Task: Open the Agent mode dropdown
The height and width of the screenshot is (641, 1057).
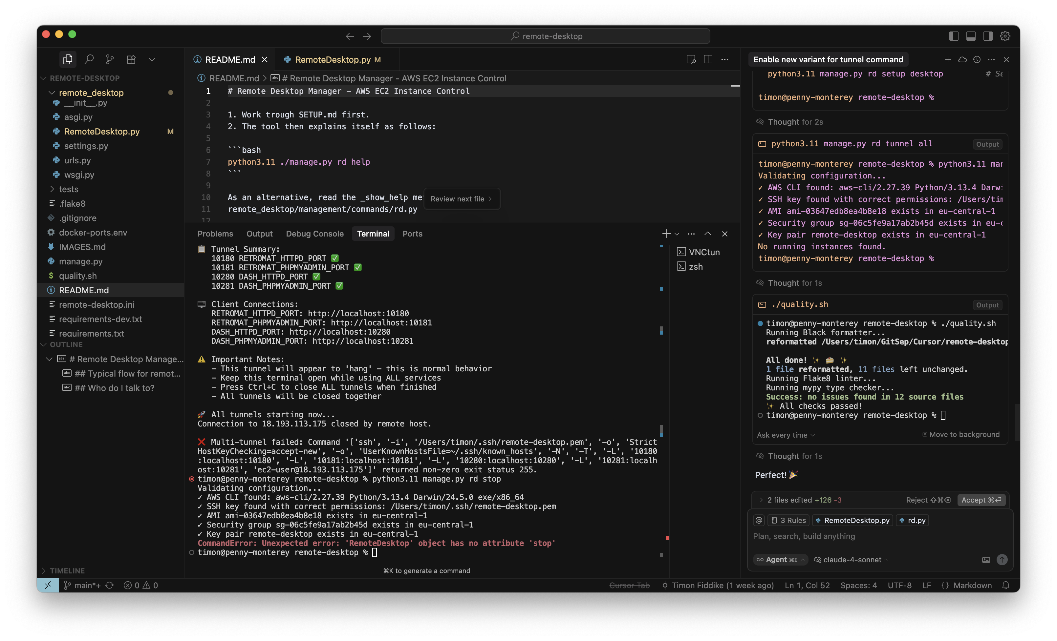Action: 780,560
